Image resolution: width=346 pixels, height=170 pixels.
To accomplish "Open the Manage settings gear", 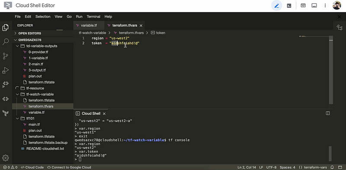I will point(6,158).
